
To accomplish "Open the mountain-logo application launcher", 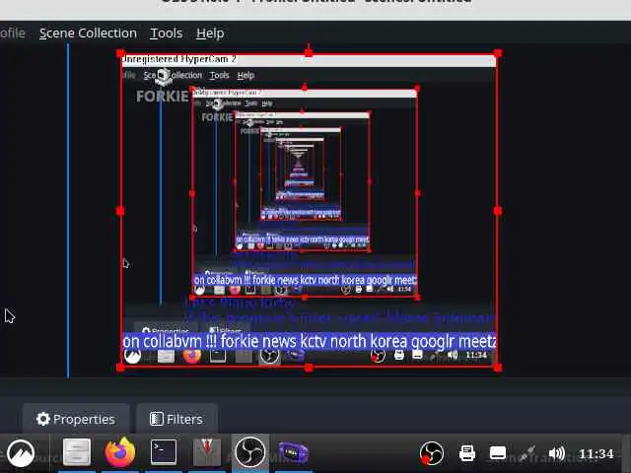I will (x=21, y=453).
